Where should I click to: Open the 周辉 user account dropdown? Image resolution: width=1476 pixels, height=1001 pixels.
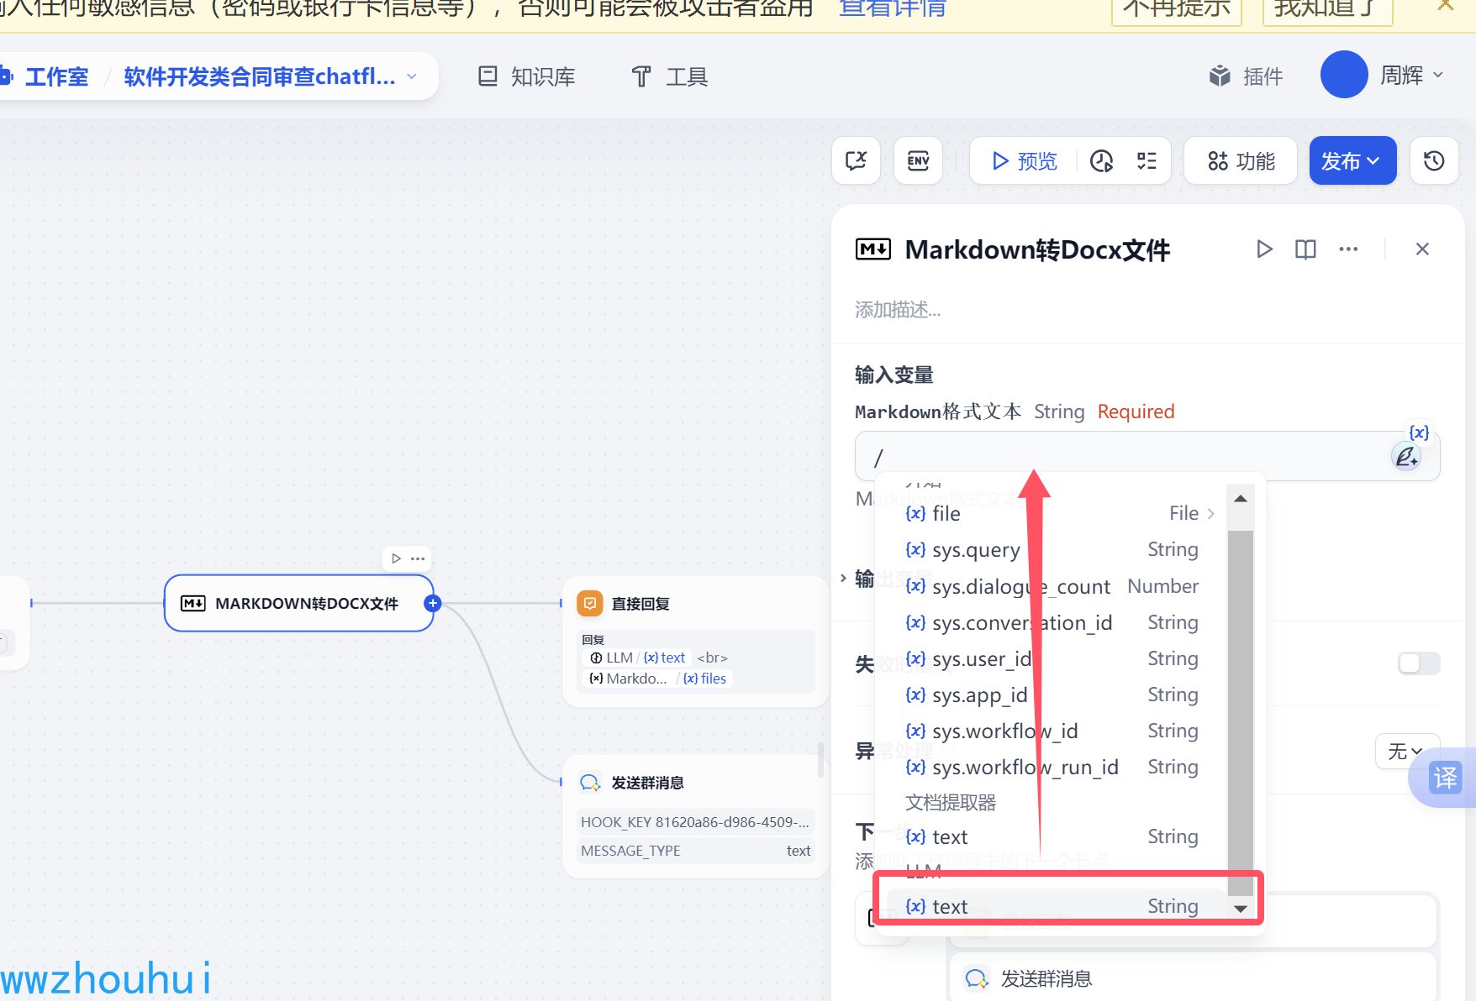(1412, 75)
